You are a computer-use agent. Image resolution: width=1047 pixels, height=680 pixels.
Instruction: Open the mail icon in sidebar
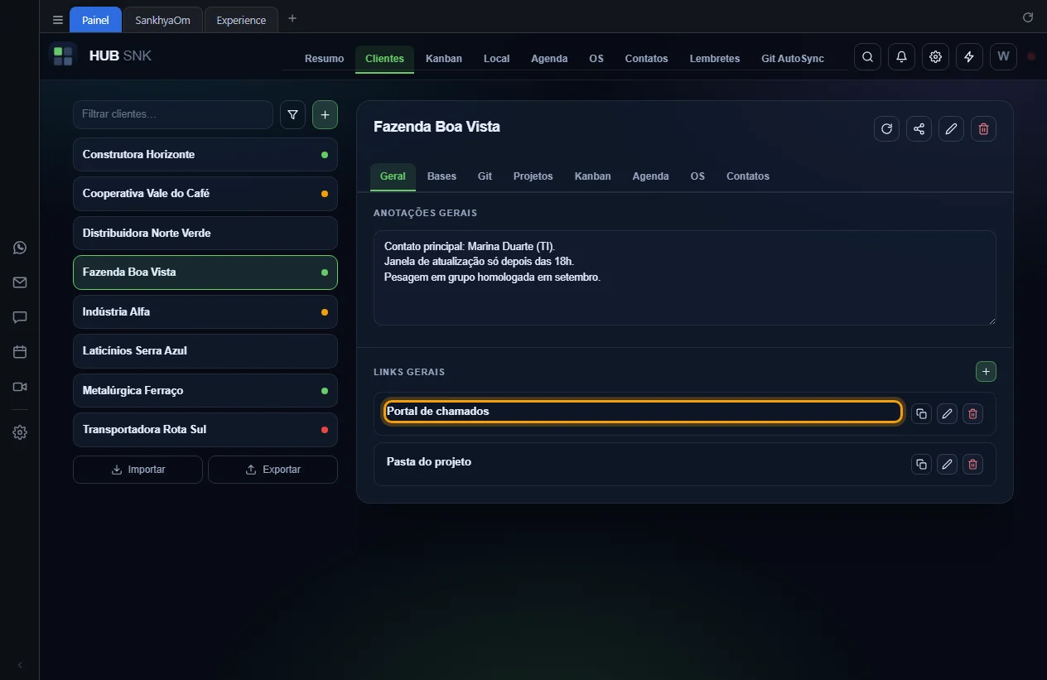pos(20,282)
